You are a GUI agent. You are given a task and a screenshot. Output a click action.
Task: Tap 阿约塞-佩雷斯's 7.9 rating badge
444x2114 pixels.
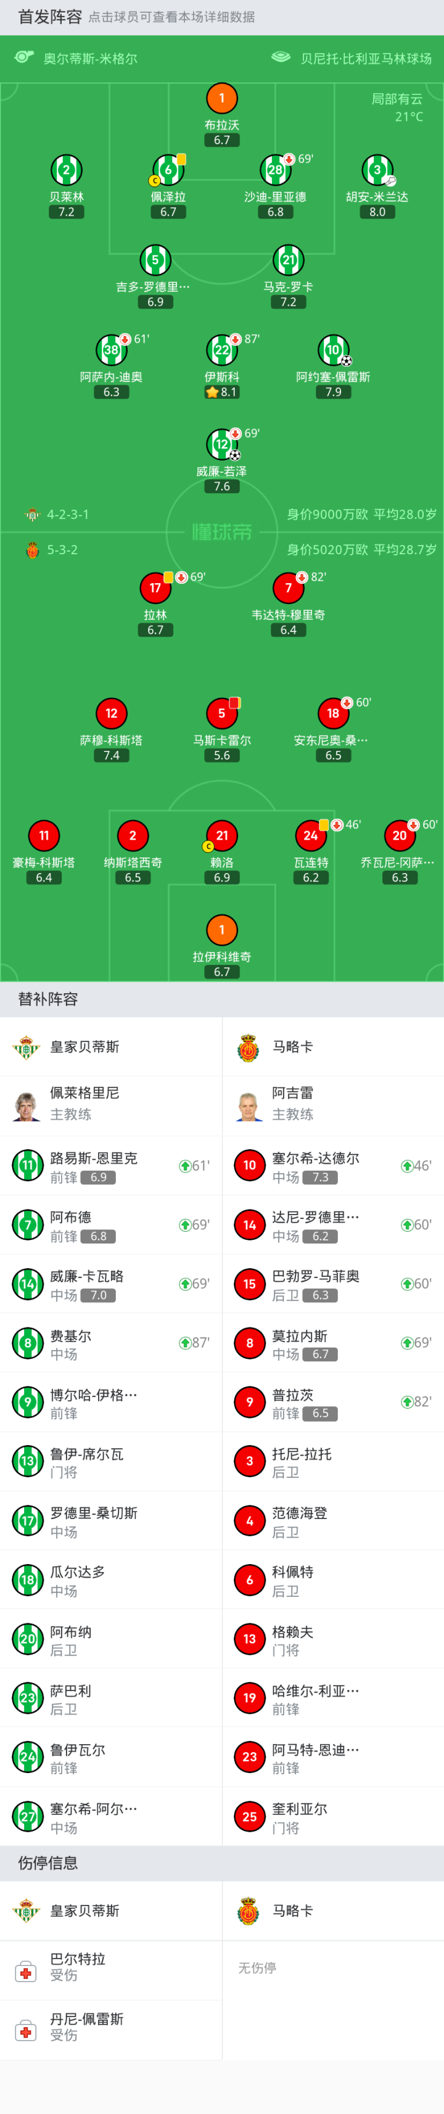[x=333, y=392]
